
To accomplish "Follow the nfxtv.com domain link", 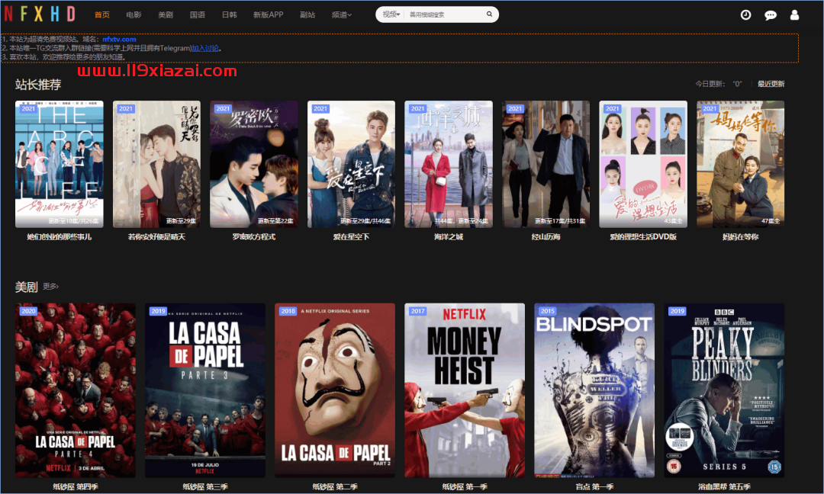I will click(x=119, y=39).
